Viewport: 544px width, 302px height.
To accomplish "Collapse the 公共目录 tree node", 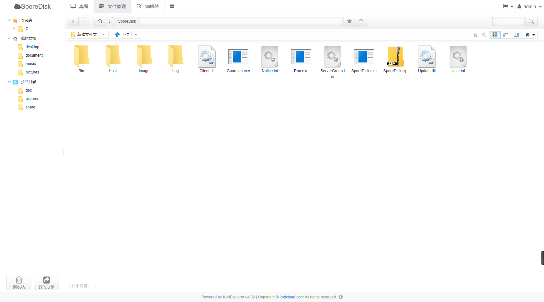I will point(9,82).
